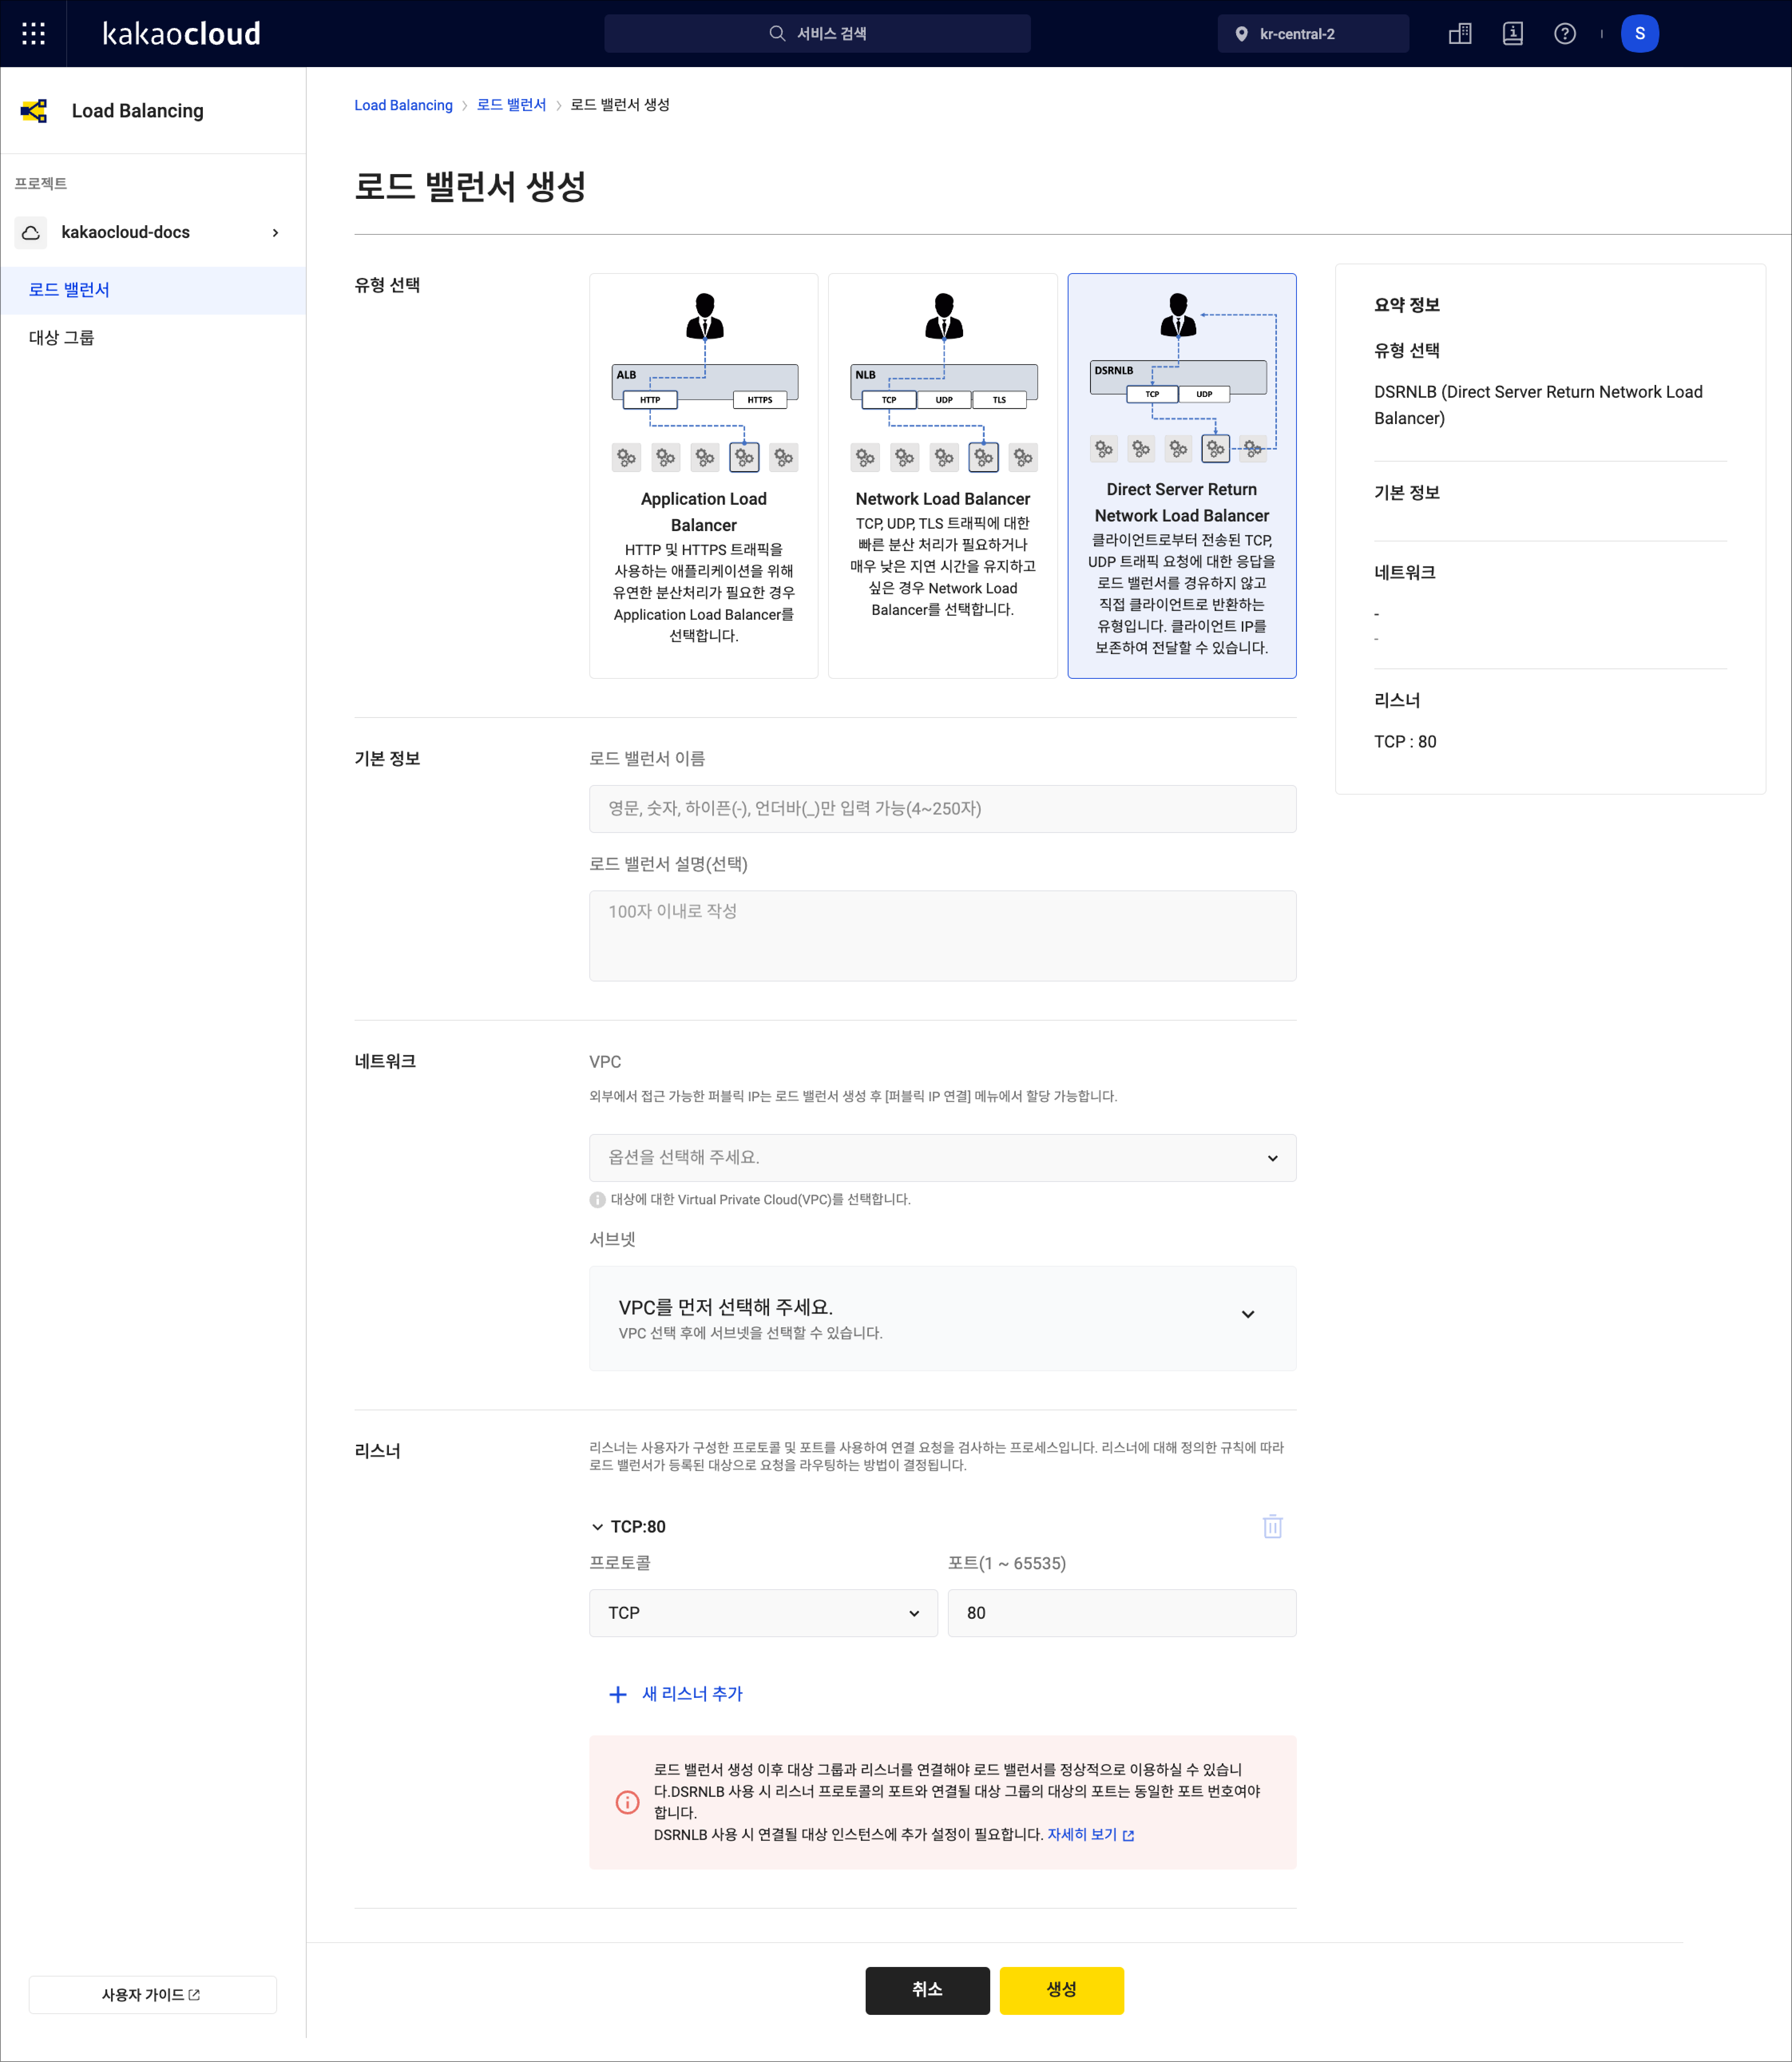Click the NLB diagram illustration

[943, 382]
